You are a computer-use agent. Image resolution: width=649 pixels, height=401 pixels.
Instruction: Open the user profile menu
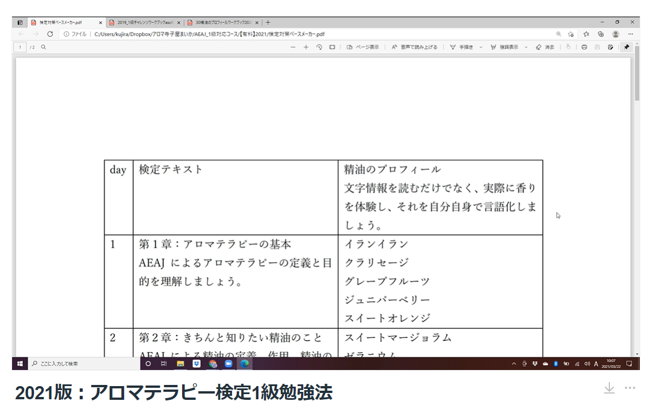click(616, 34)
